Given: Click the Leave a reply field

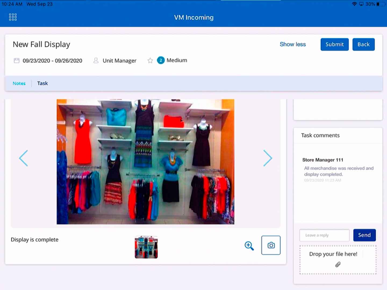Looking at the screenshot, I should [324, 235].
